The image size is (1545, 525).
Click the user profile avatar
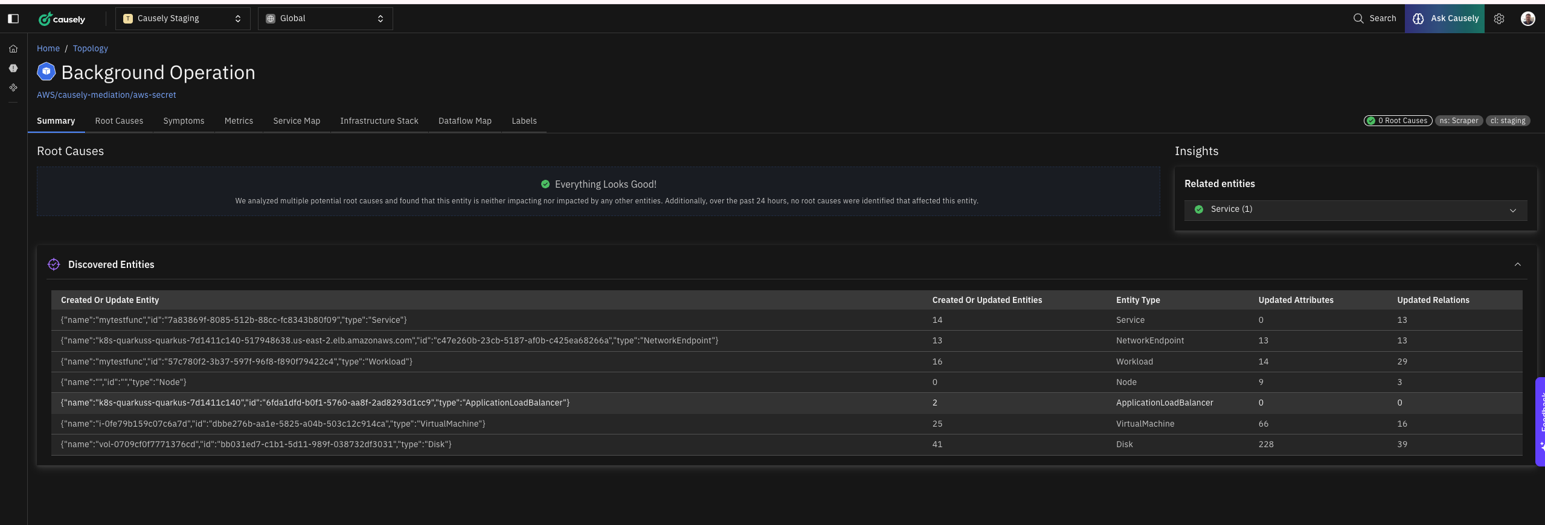(1527, 19)
